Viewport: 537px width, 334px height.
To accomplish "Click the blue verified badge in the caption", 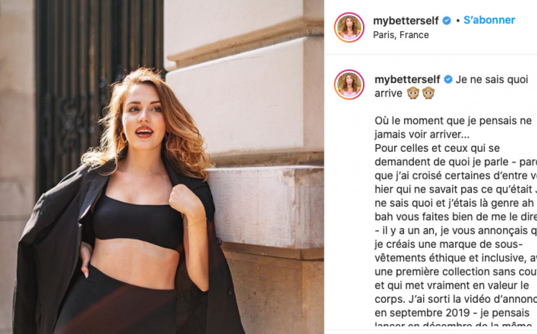I will [x=448, y=79].
